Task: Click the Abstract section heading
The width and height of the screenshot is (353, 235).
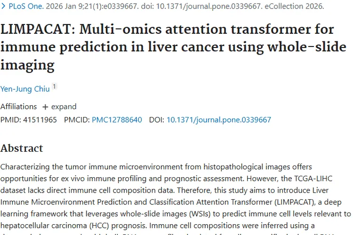Action: point(22,148)
